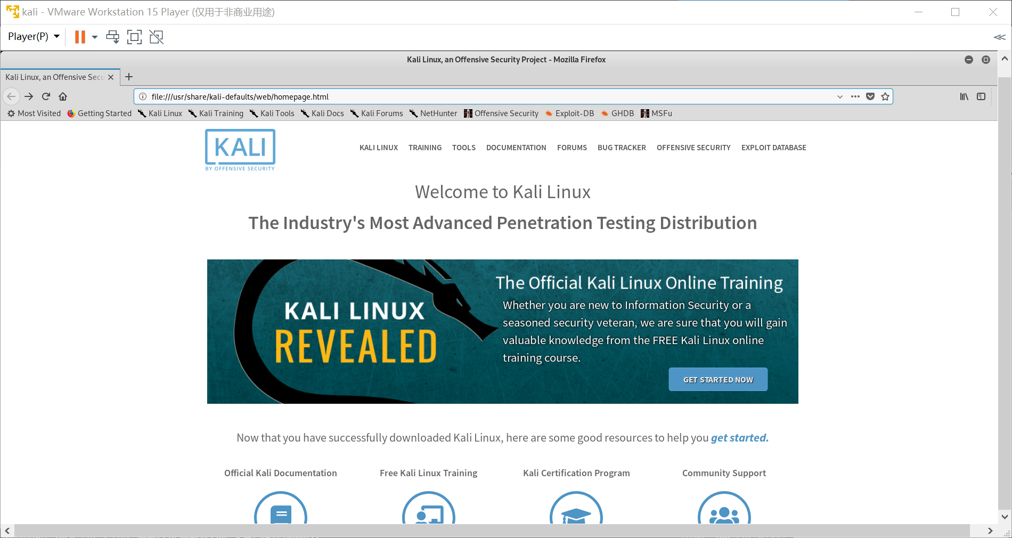The height and width of the screenshot is (538, 1012).
Task: Show site information for the page
Action: (143, 96)
